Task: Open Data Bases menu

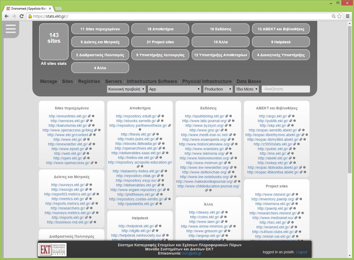Action: point(249,81)
